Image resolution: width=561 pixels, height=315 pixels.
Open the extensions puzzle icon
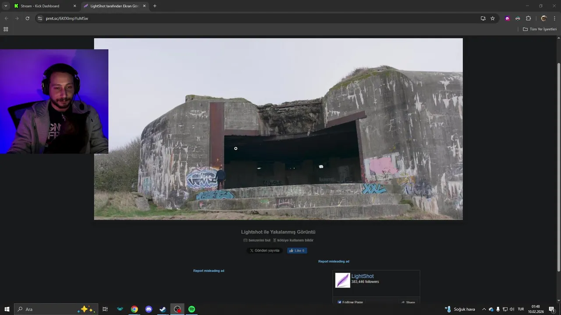point(528,18)
